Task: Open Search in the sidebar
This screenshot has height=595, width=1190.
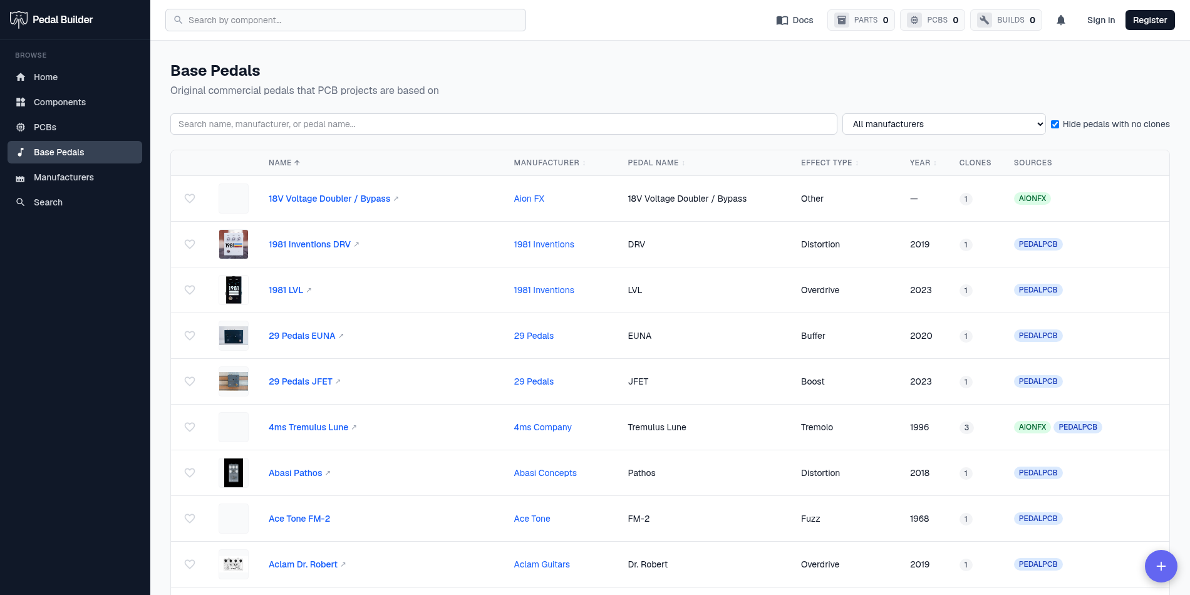Action: (x=75, y=202)
